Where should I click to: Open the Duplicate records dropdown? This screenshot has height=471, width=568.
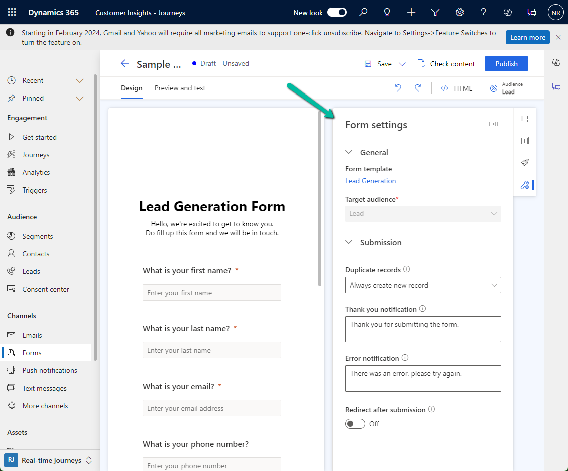(x=423, y=285)
